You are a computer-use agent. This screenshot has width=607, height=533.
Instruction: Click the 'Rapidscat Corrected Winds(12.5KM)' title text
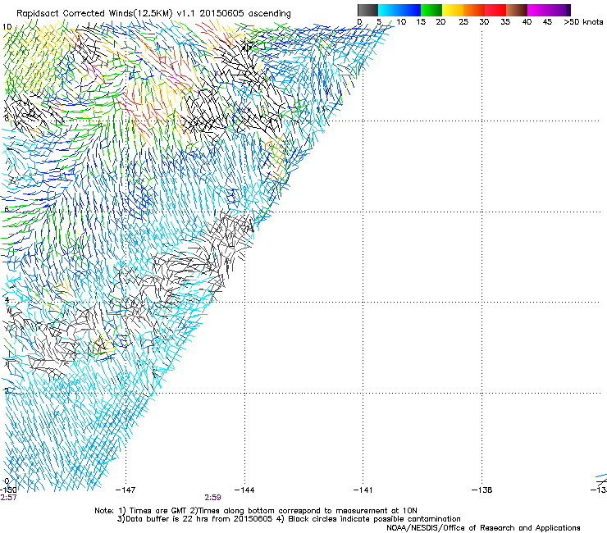[x=94, y=13]
